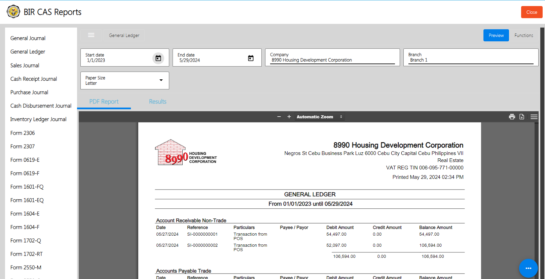545x279 pixels.
Task: Open the hamburger menu beside General Ledger
Action: (x=91, y=35)
